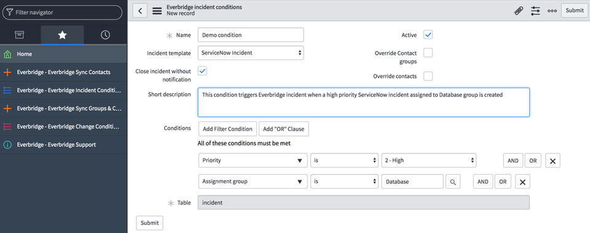
Task: Open the hamburger form context menu
Action: pos(157,11)
